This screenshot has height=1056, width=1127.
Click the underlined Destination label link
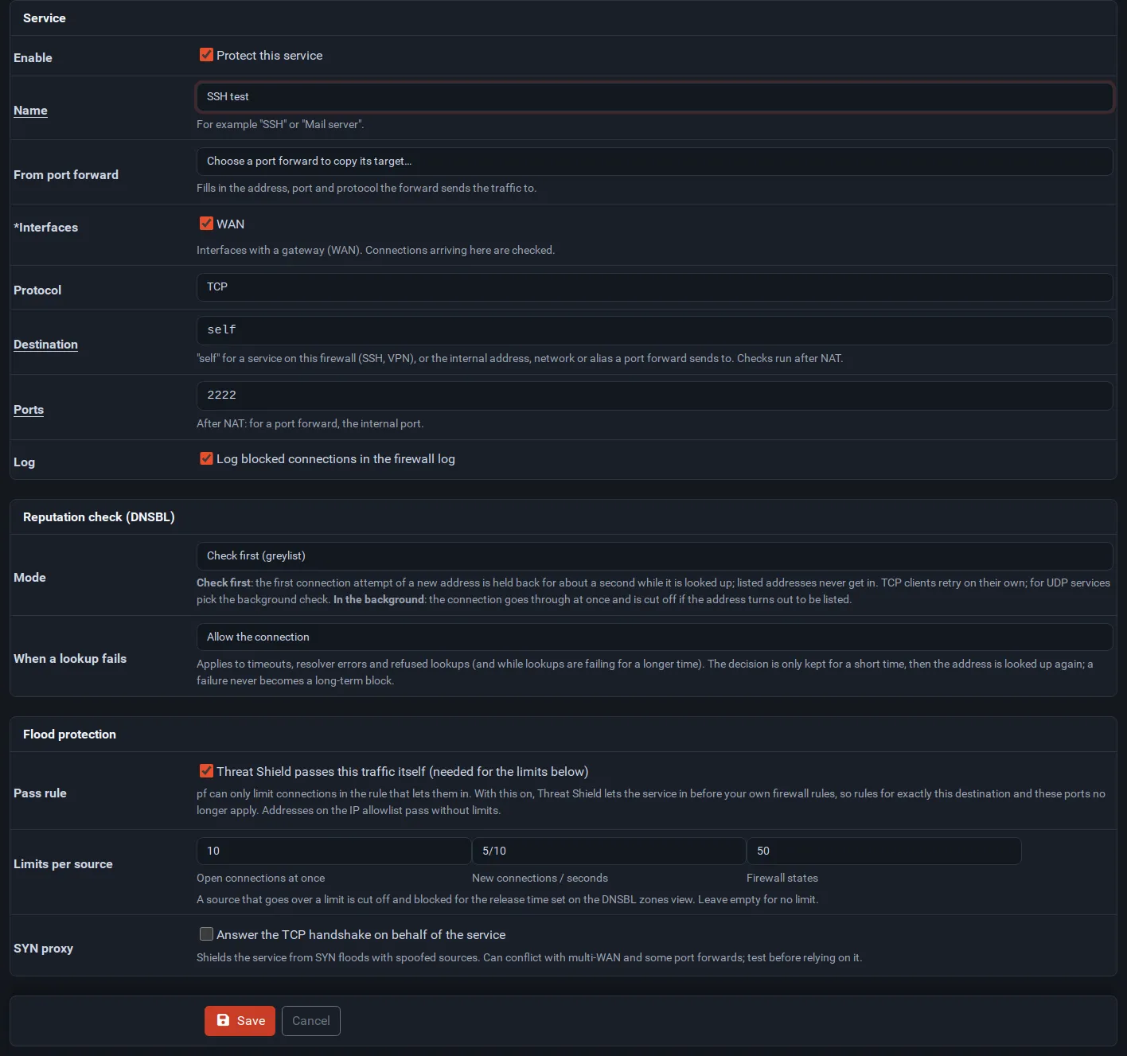[45, 345]
